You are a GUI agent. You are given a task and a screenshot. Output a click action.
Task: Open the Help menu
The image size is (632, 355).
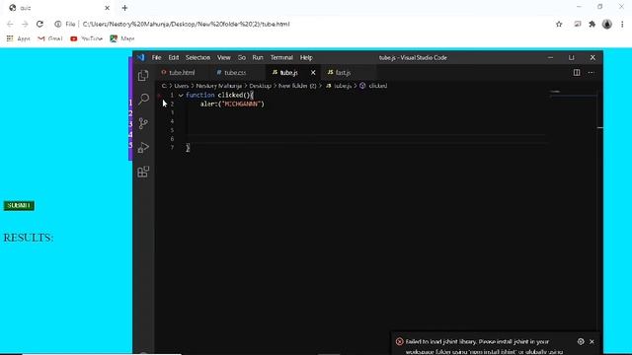pos(306,57)
